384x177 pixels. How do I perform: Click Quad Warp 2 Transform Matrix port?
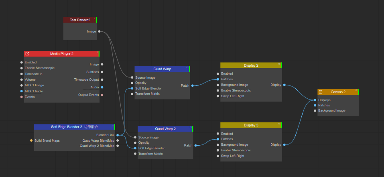[x=135, y=154]
